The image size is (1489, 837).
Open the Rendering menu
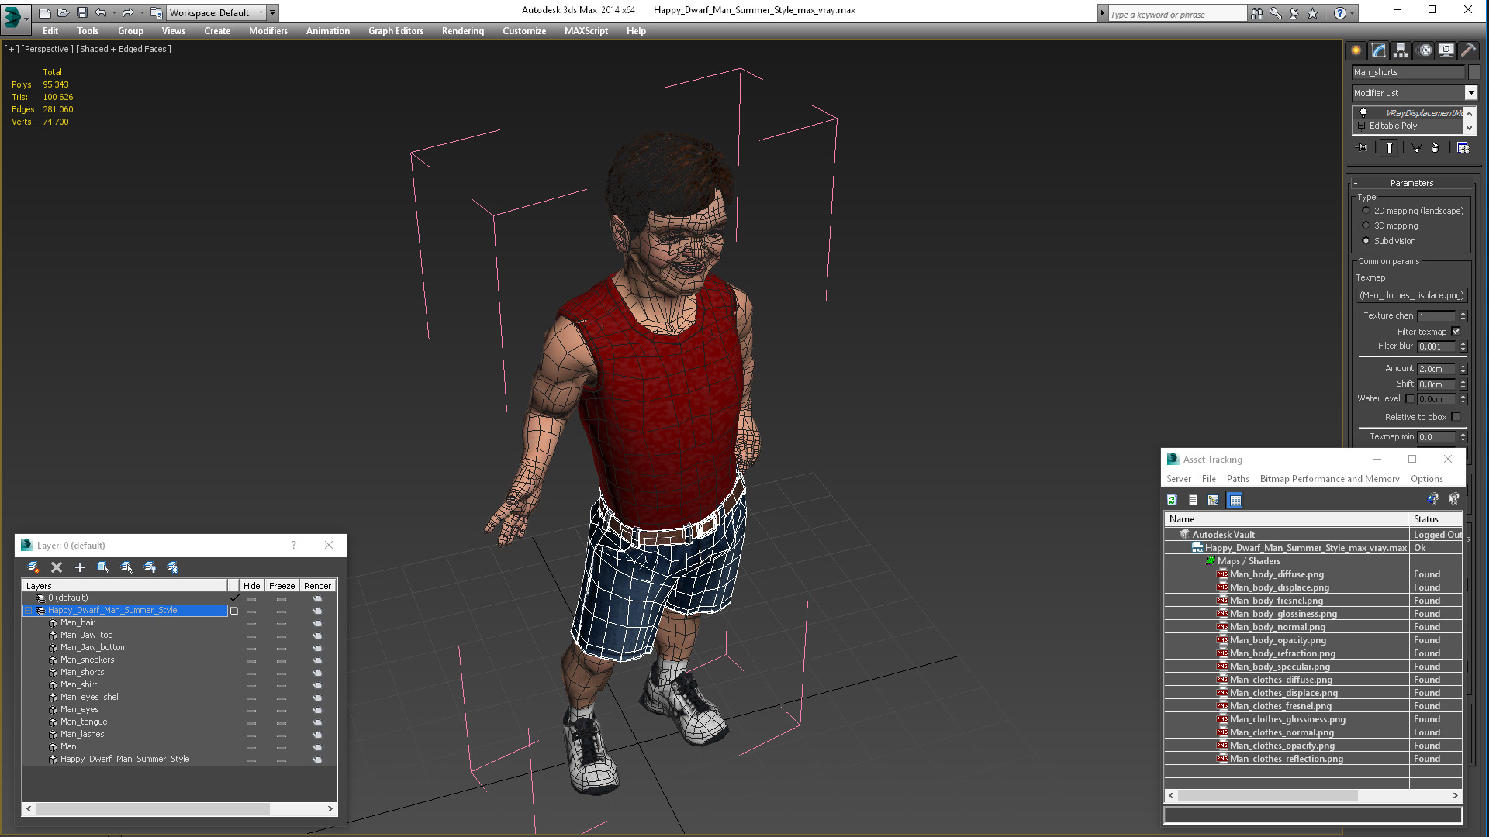462,31
